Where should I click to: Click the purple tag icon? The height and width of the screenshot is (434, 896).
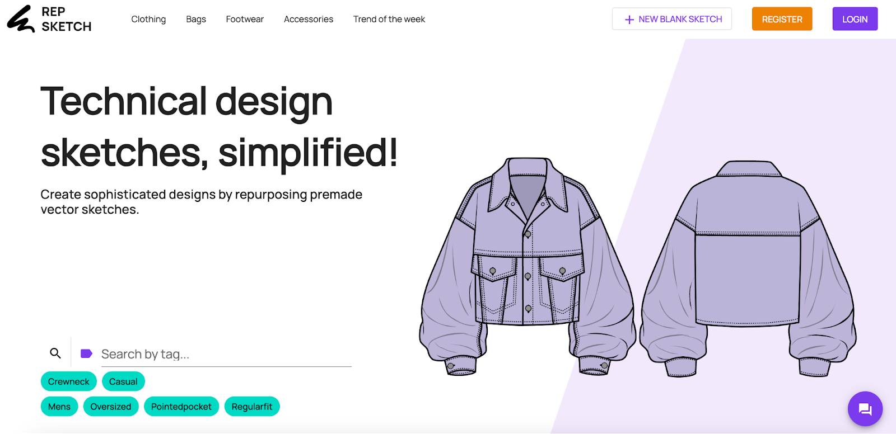[86, 353]
